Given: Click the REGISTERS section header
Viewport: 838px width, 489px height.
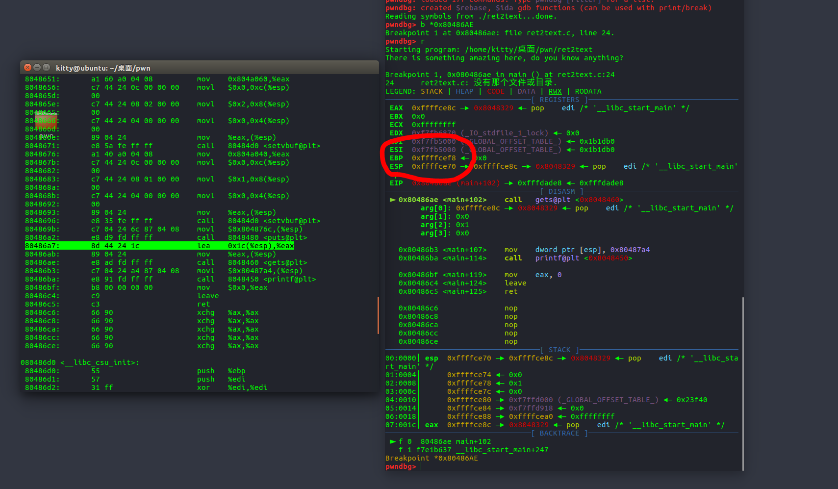Looking at the screenshot, I should pos(559,100).
